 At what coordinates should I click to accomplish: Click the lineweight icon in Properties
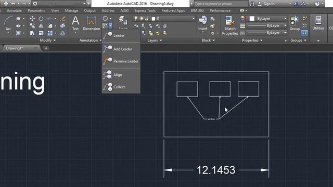point(242,25)
